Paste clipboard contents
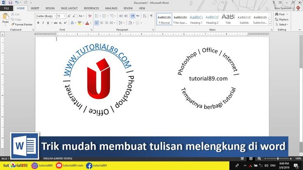Viewport: 303px width, 170px height. point(5,18)
